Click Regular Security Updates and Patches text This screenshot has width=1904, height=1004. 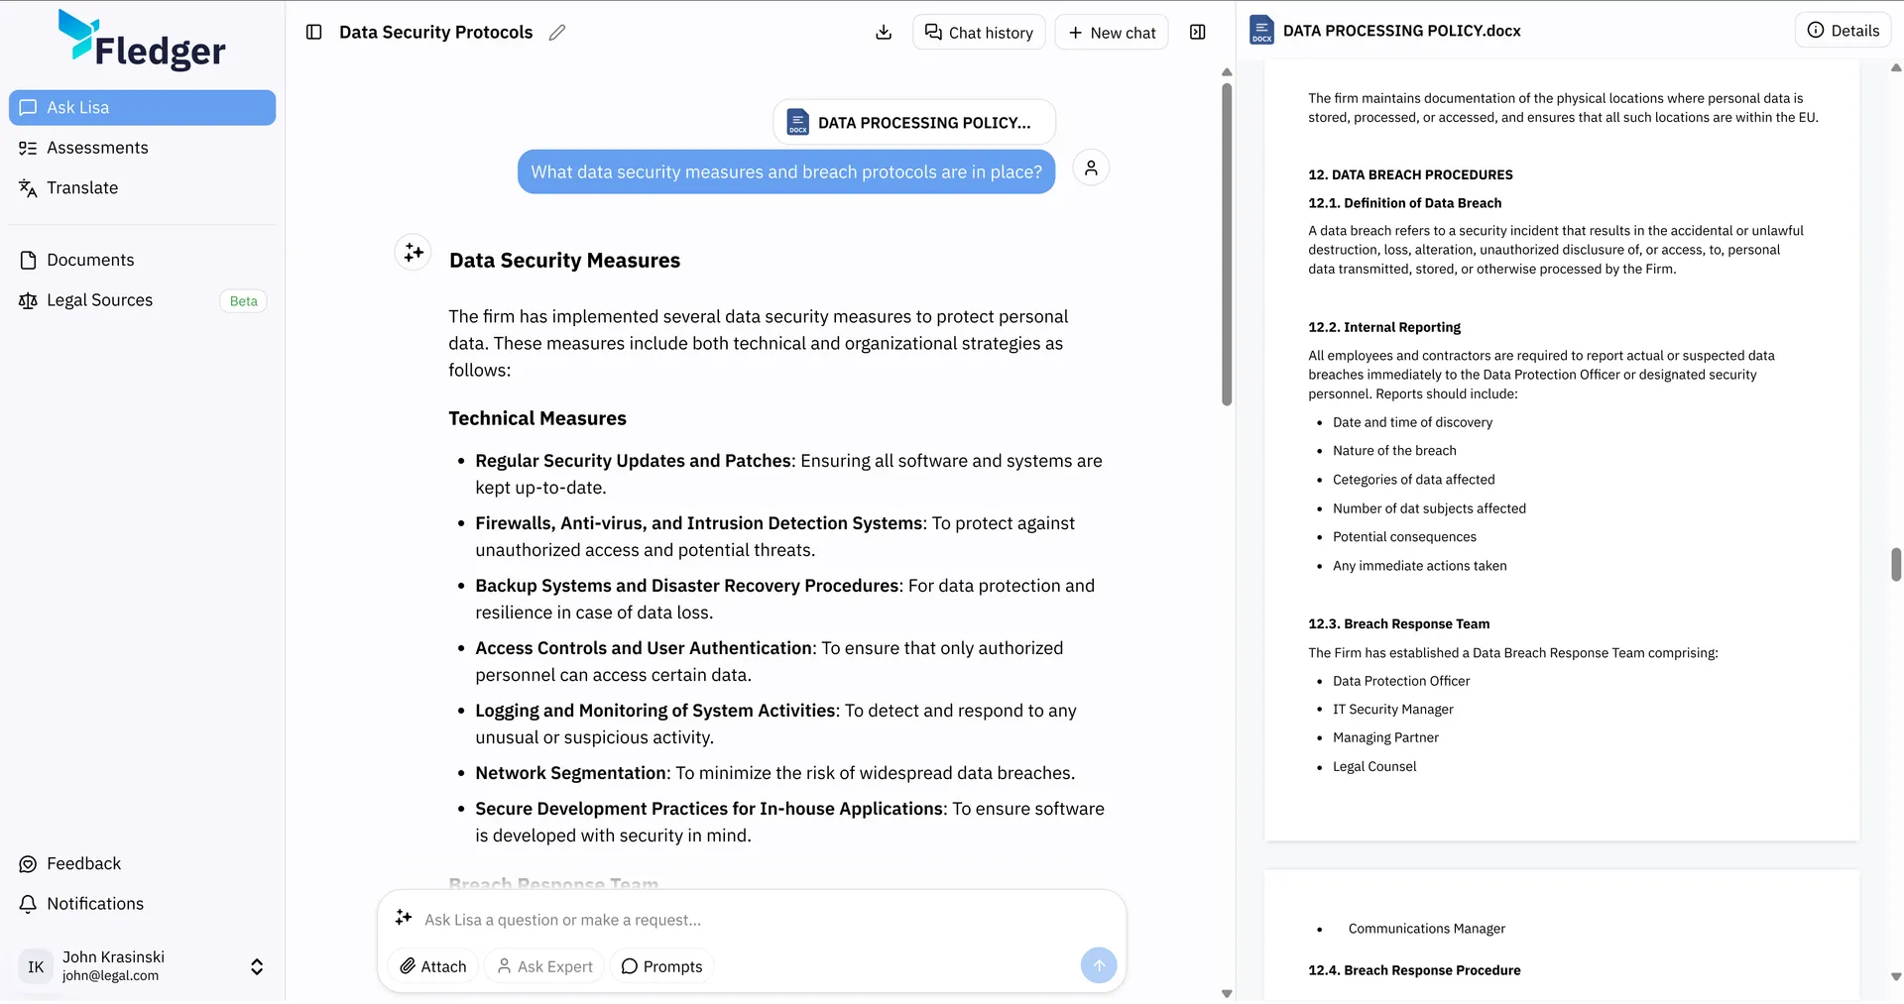(x=633, y=461)
